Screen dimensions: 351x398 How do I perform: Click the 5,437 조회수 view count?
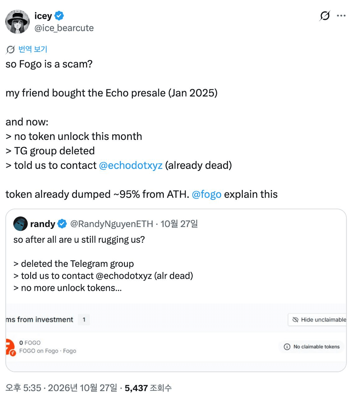pyautogui.click(x=148, y=388)
